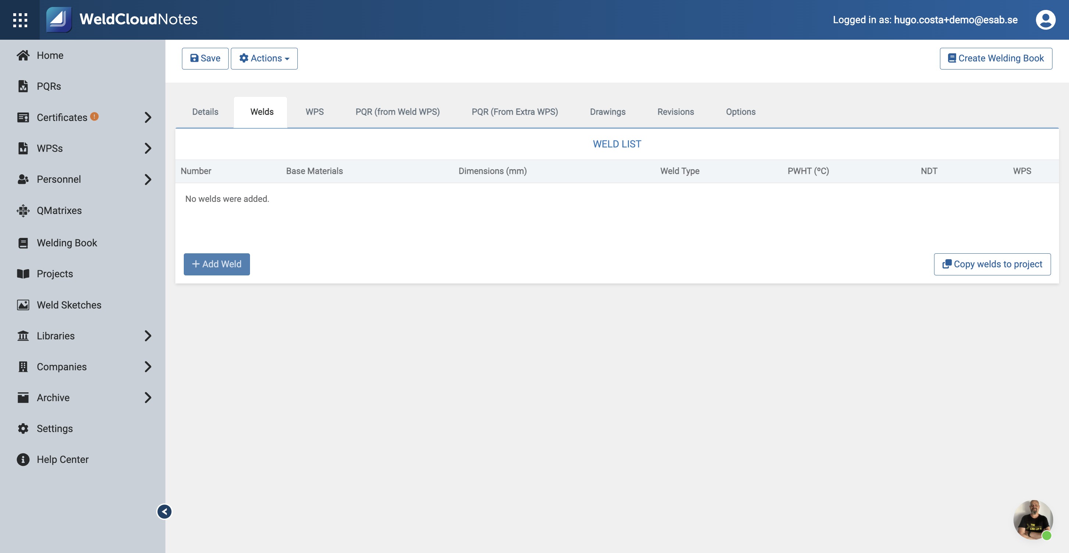Click the WPS column header in table
Screen dimensions: 1069x553
(1022, 171)
